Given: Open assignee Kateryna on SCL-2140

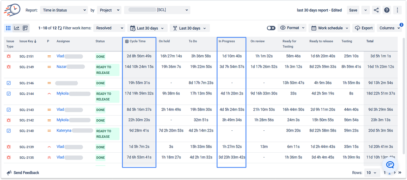Looking at the screenshot, I should [x=64, y=130].
